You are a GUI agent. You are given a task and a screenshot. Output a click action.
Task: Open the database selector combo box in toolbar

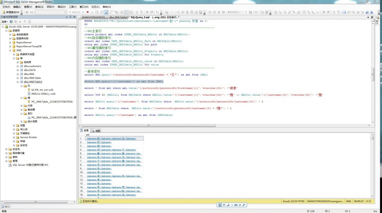click(51, 12)
